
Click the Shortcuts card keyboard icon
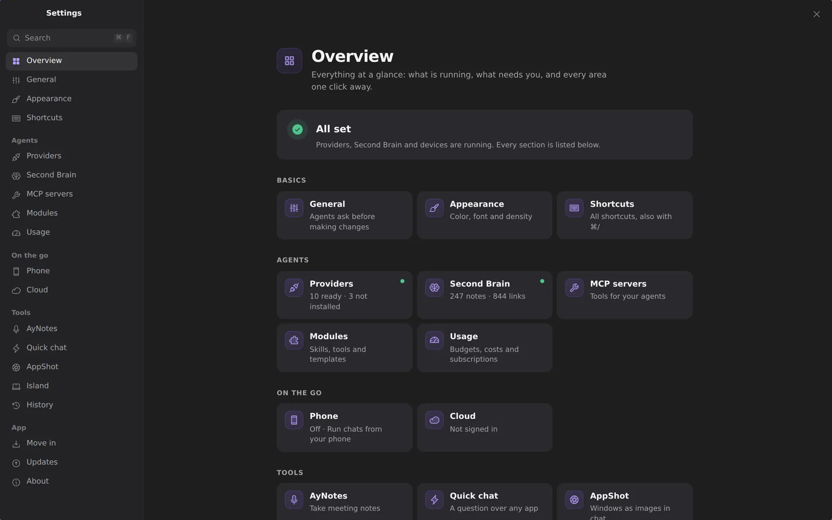coord(574,208)
